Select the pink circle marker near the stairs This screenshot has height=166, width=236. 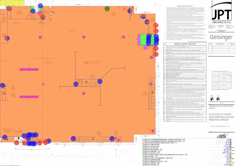tap(40, 13)
